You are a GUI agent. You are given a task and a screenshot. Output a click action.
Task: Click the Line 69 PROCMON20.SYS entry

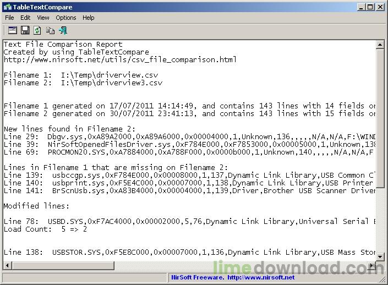pos(189,152)
